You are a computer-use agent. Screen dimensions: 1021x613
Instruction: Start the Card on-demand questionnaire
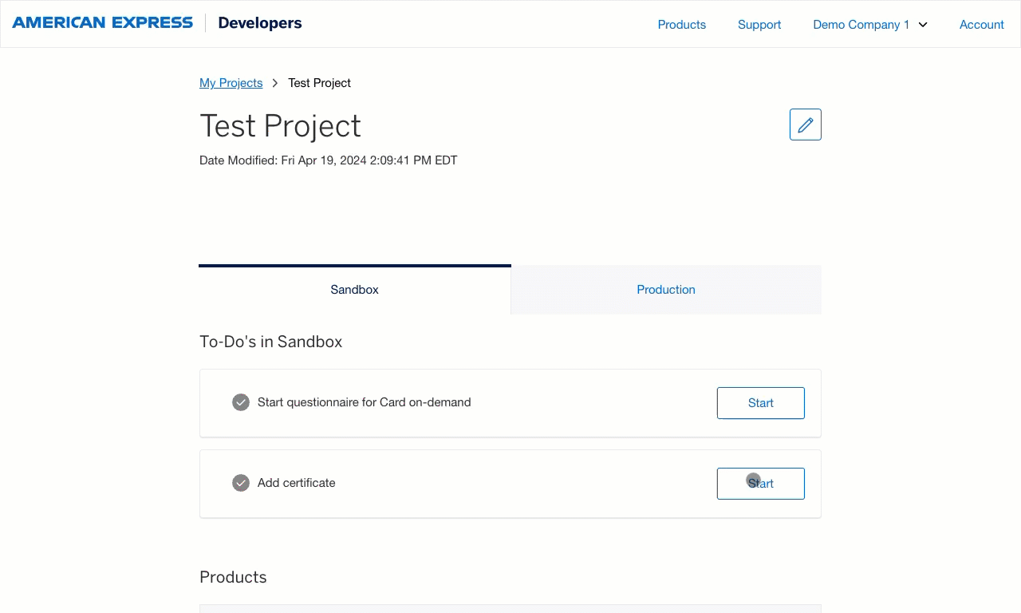click(760, 402)
